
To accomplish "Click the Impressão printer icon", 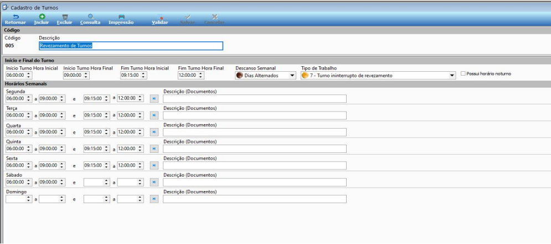I will (121, 17).
